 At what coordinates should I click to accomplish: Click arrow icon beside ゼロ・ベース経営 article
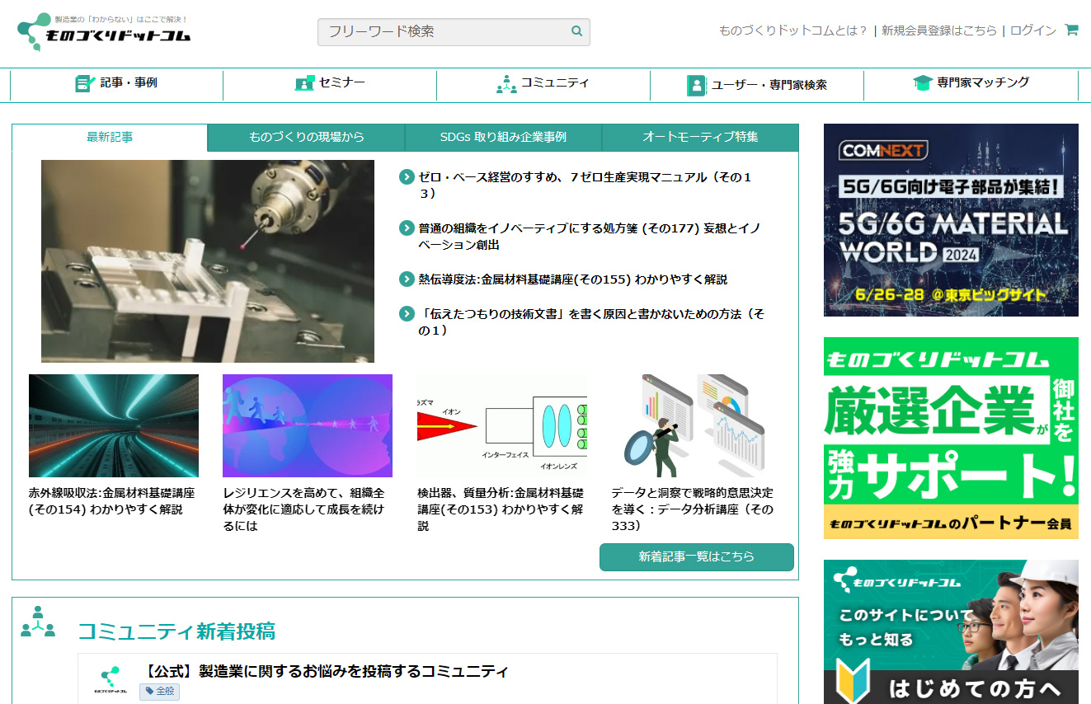[x=407, y=177]
